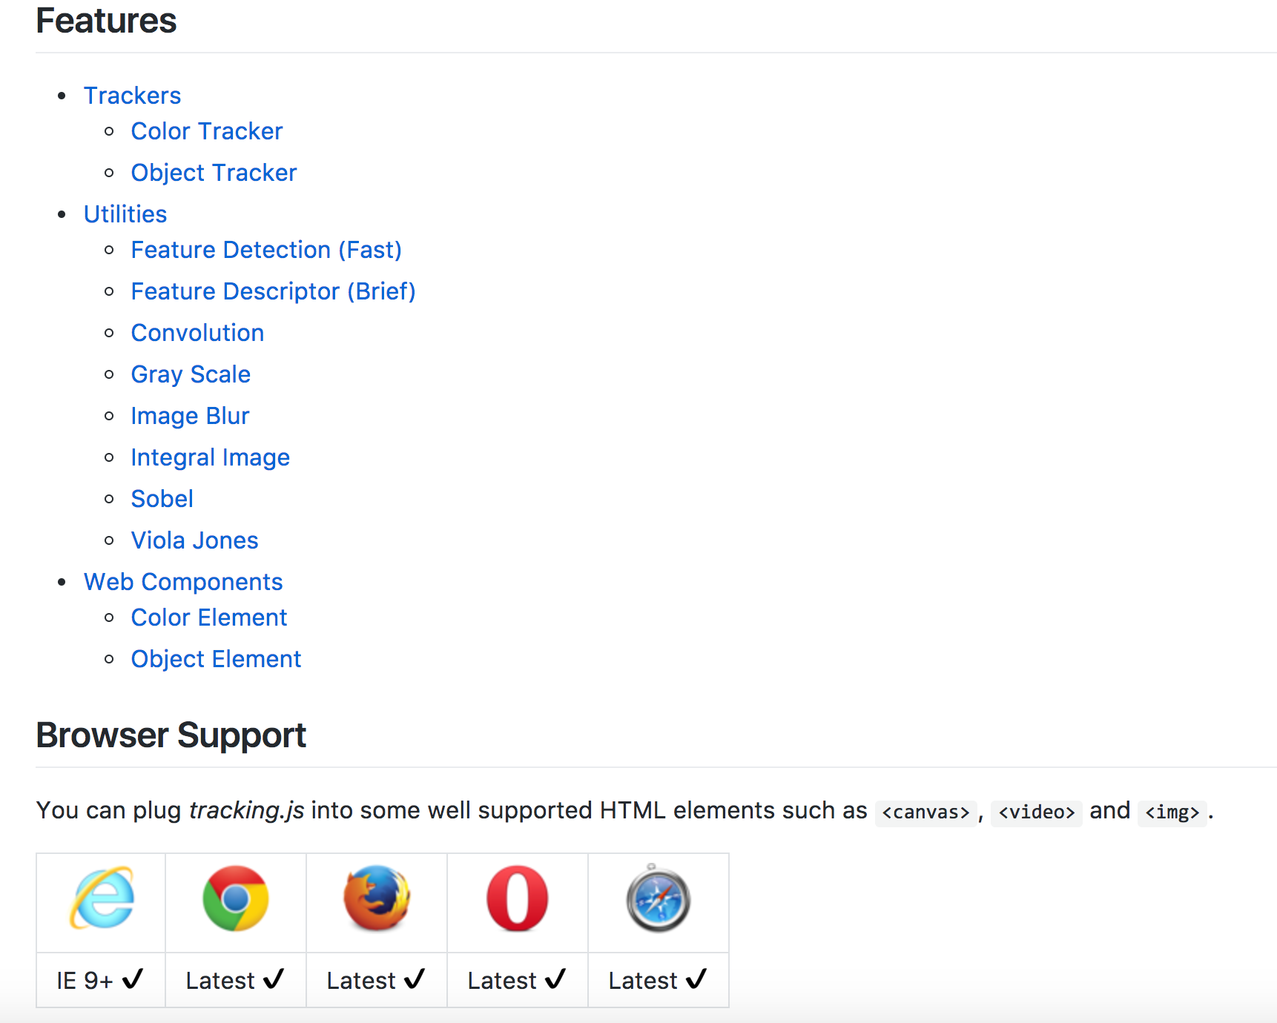Click the Google Chrome browser icon
Viewport: 1277px width, 1023px height.
click(236, 898)
